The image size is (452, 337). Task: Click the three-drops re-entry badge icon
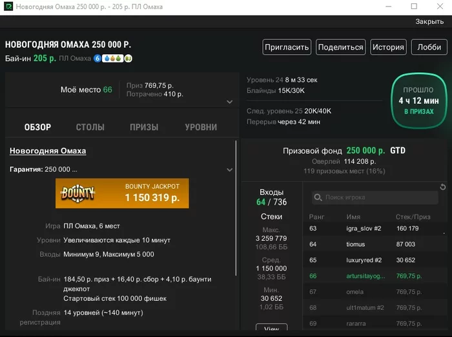[x=113, y=59]
